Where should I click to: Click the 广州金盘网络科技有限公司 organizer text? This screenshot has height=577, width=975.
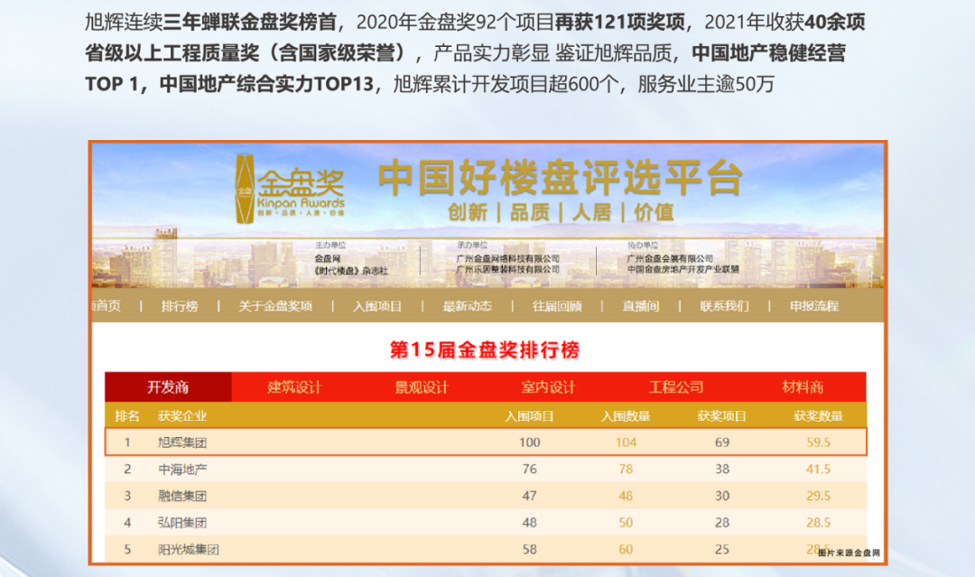point(508,258)
